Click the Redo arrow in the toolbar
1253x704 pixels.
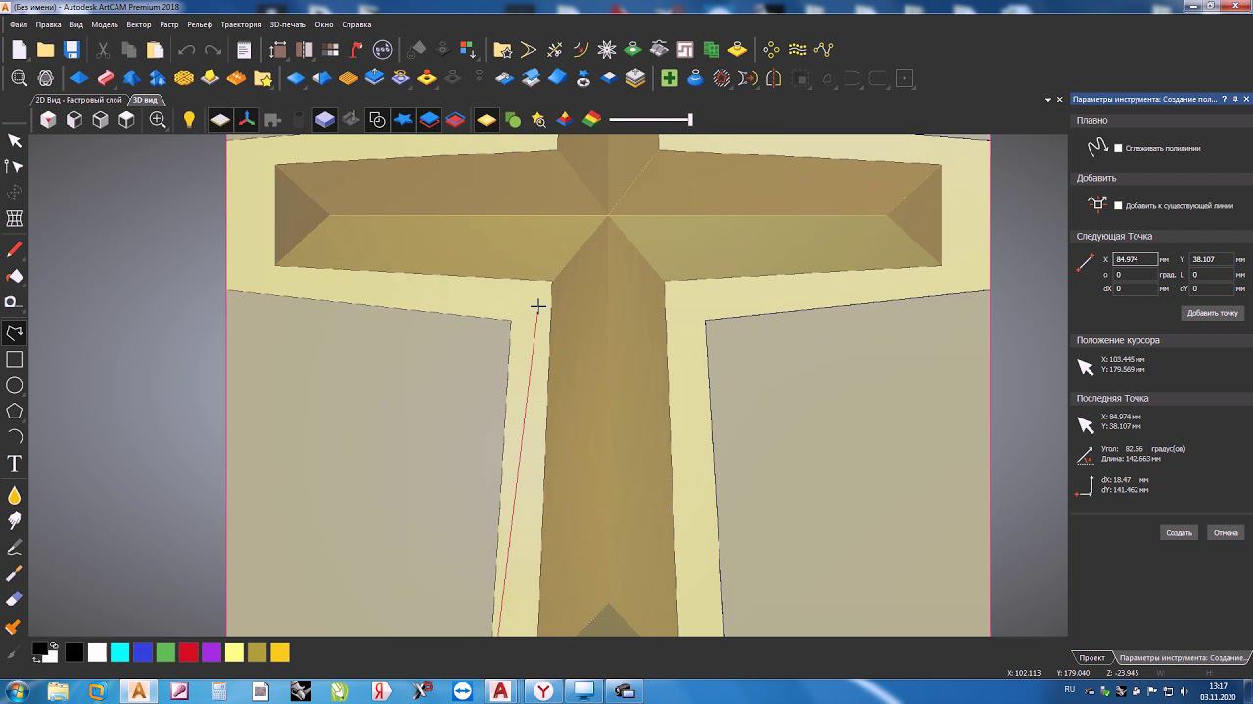coord(212,50)
